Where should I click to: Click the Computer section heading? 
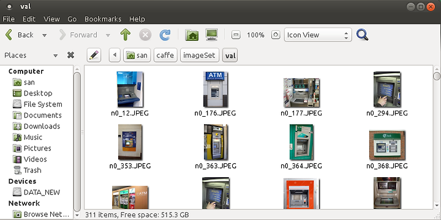(x=26, y=71)
